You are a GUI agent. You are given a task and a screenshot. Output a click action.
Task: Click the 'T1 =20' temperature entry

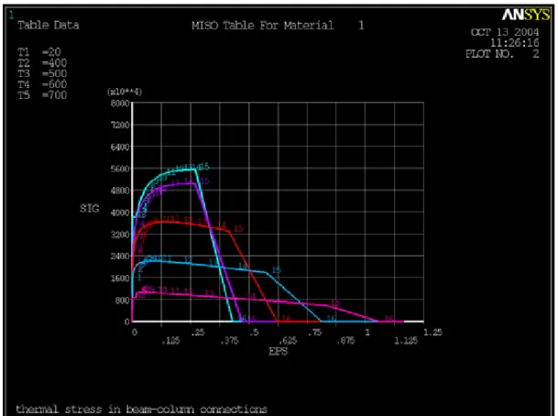click(39, 52)
